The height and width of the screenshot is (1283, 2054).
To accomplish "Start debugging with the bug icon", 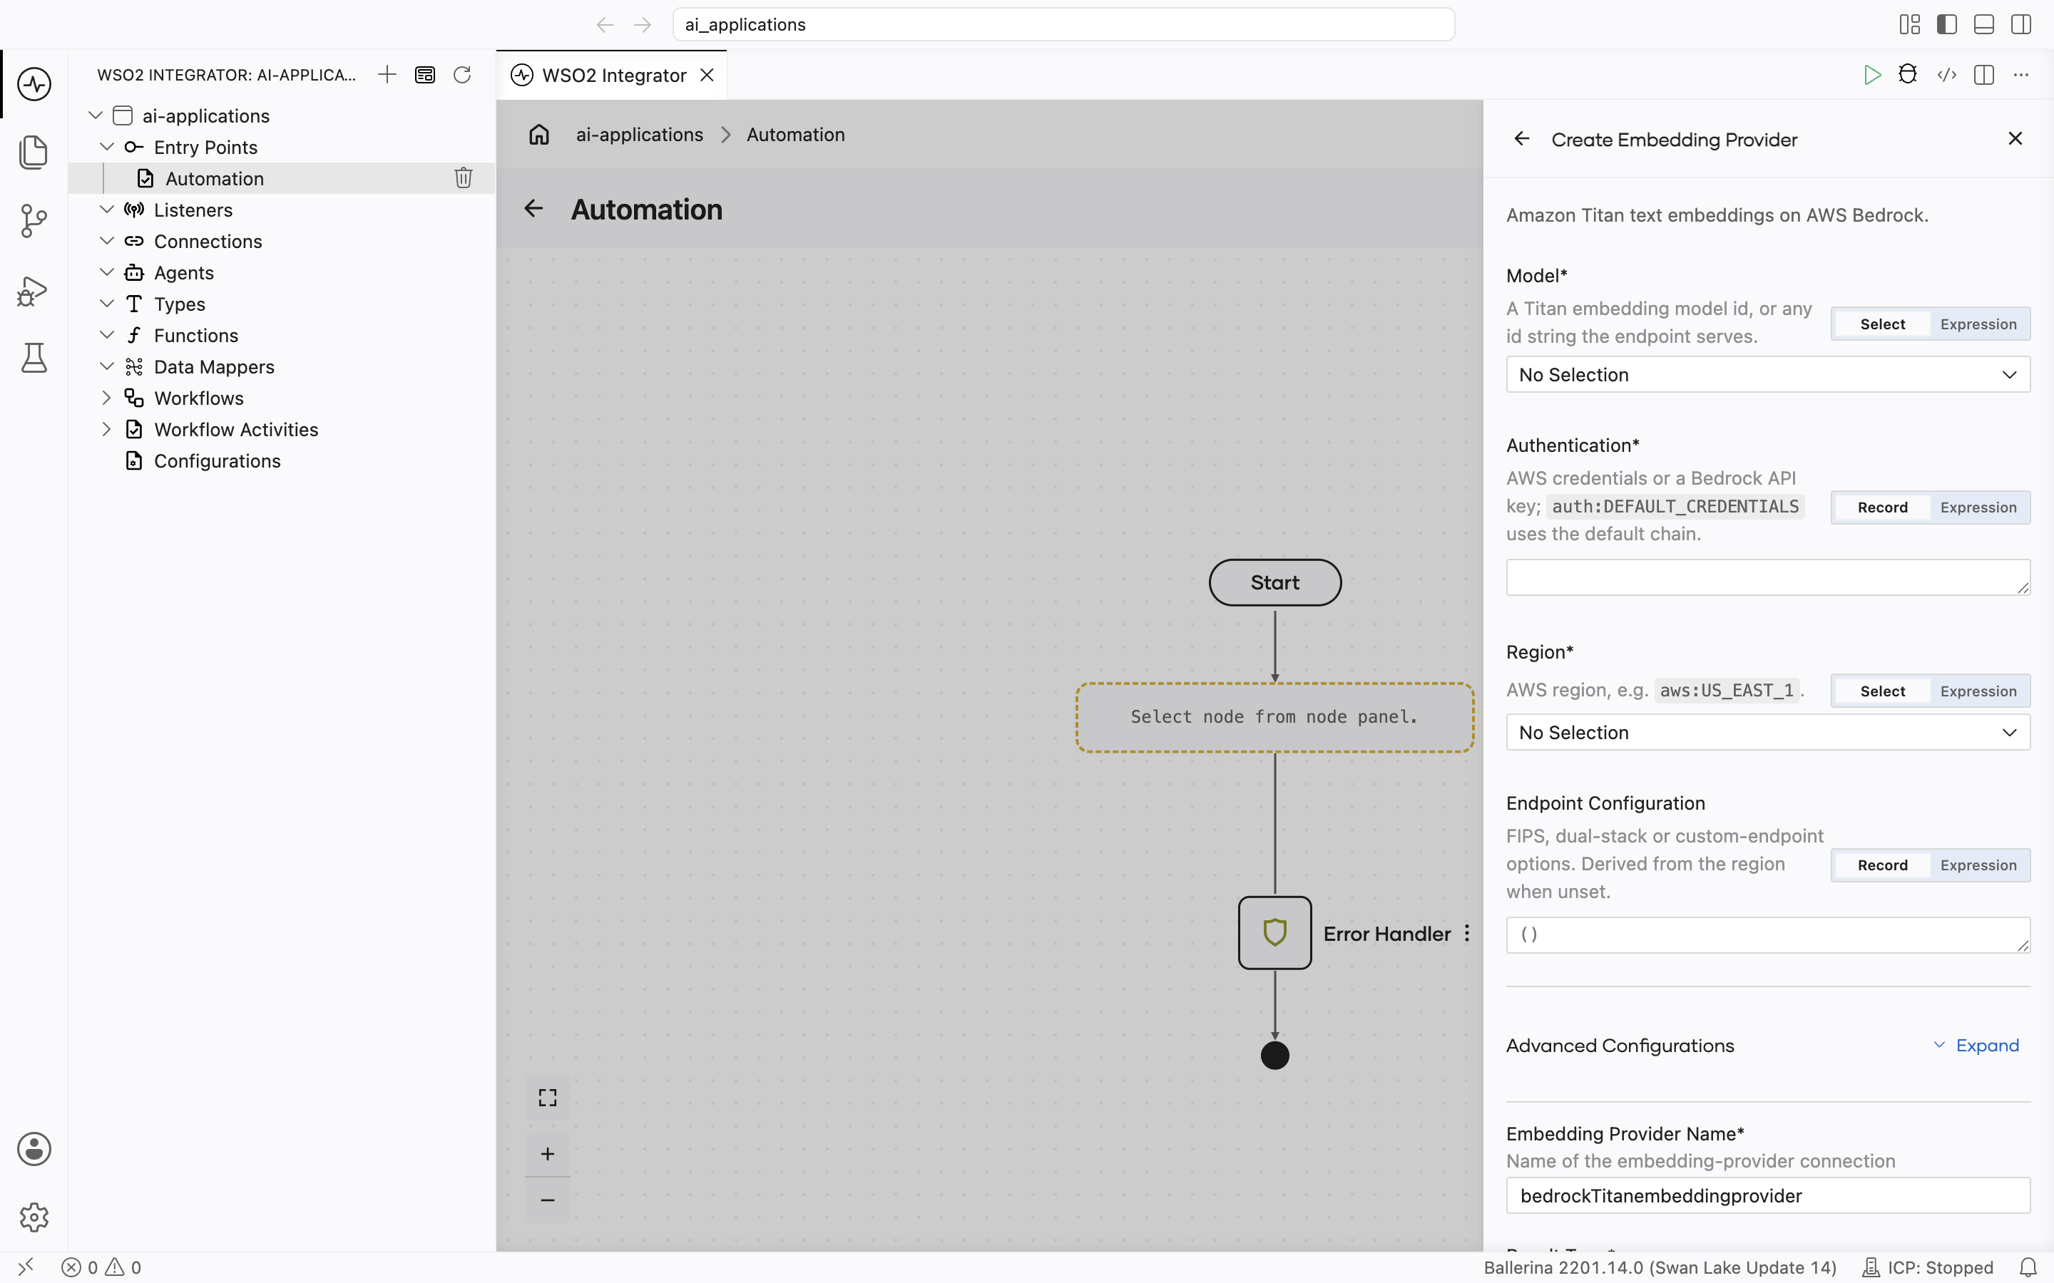I will point(1908,75).
